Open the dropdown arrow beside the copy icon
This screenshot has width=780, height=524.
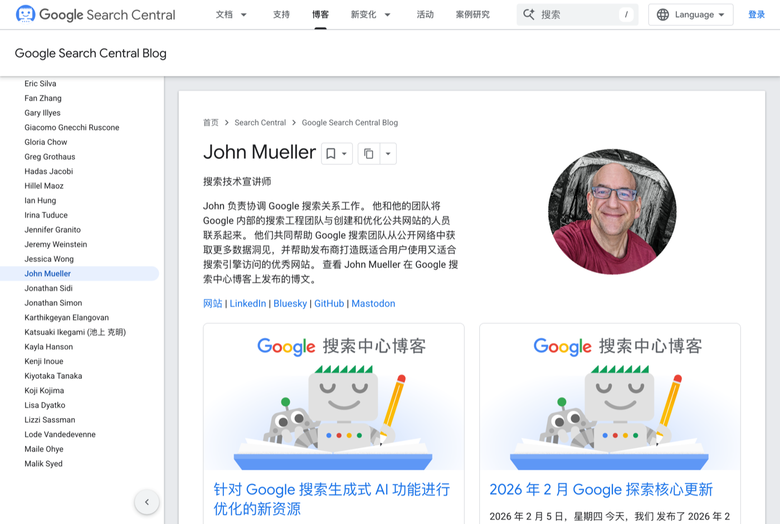(388, 154)
